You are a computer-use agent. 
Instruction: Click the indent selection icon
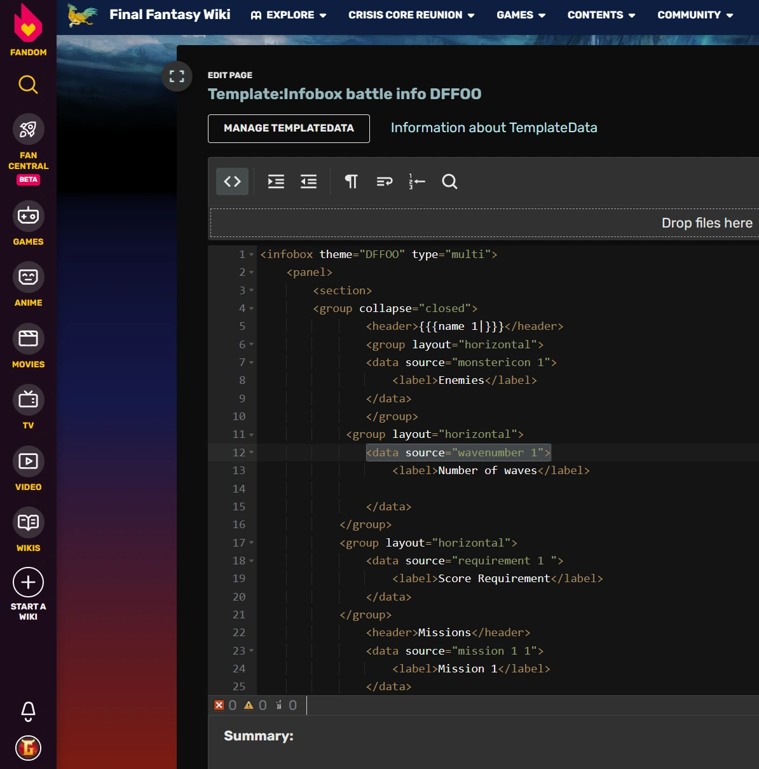tap(276, 182)
